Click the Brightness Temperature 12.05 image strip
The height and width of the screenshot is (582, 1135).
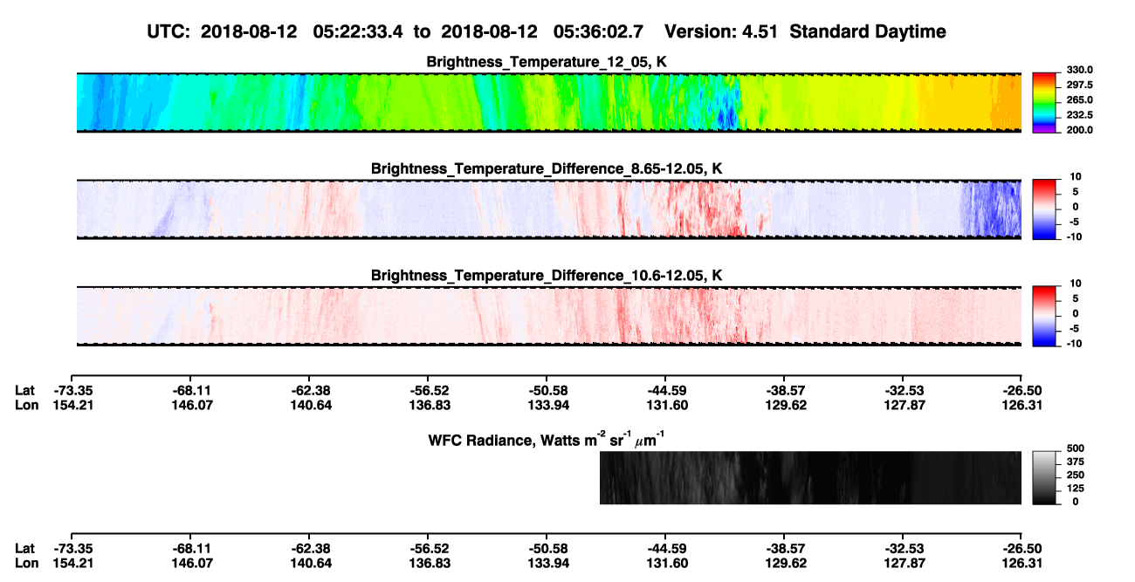(549, 102)
